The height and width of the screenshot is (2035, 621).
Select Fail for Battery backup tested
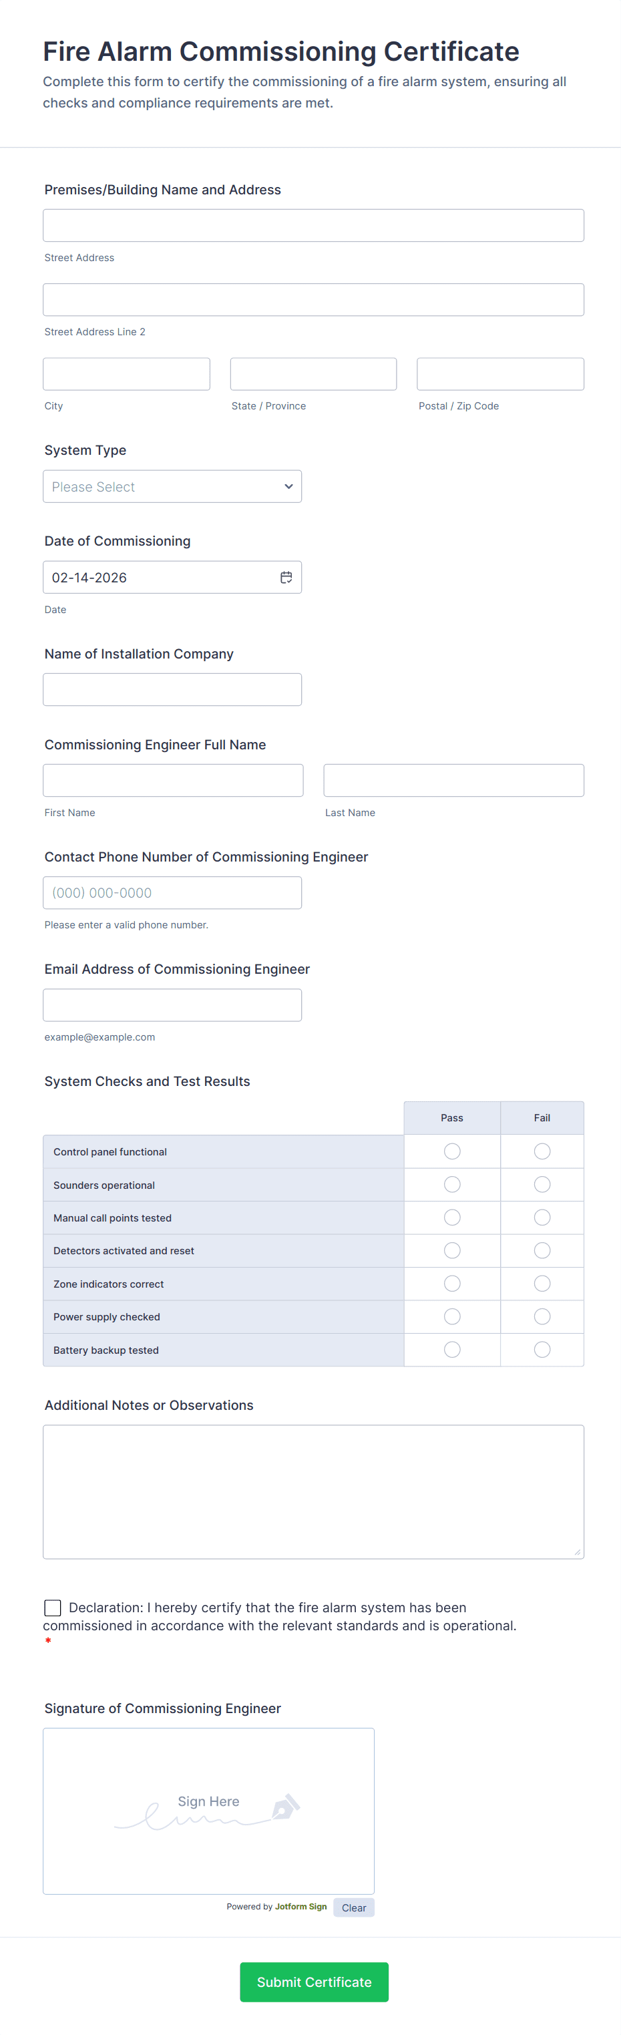click(x=542, y=1350)
